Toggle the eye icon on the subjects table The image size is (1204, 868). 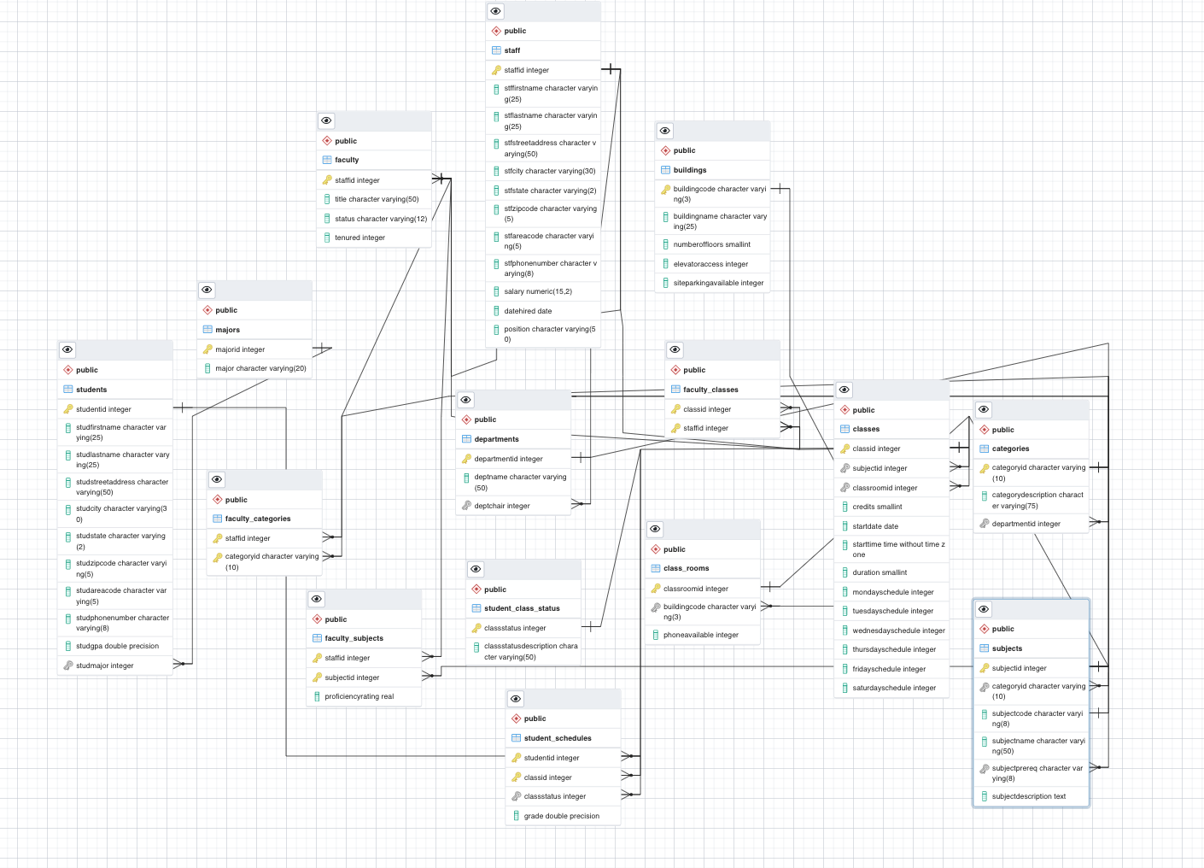pyautogui.click(x=984, y=609)
